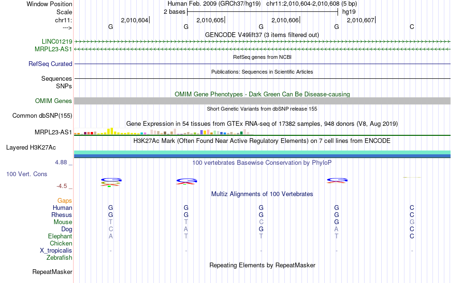Click the Elephant C base in last column

coord(412,236)
